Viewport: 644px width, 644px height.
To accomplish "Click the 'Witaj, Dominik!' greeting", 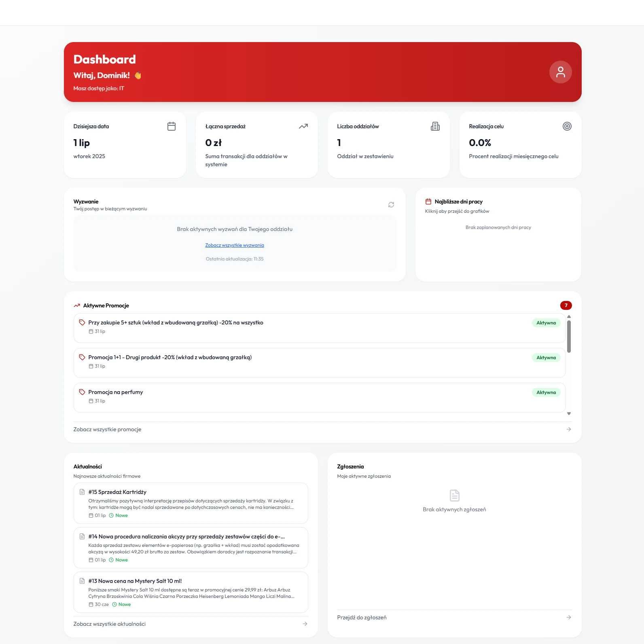I will click(102, 75).
